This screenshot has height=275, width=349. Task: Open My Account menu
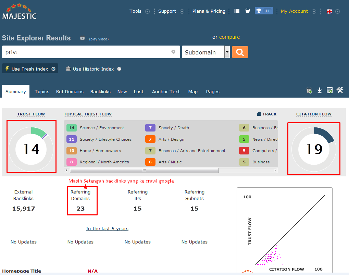[x=294, y=11]
